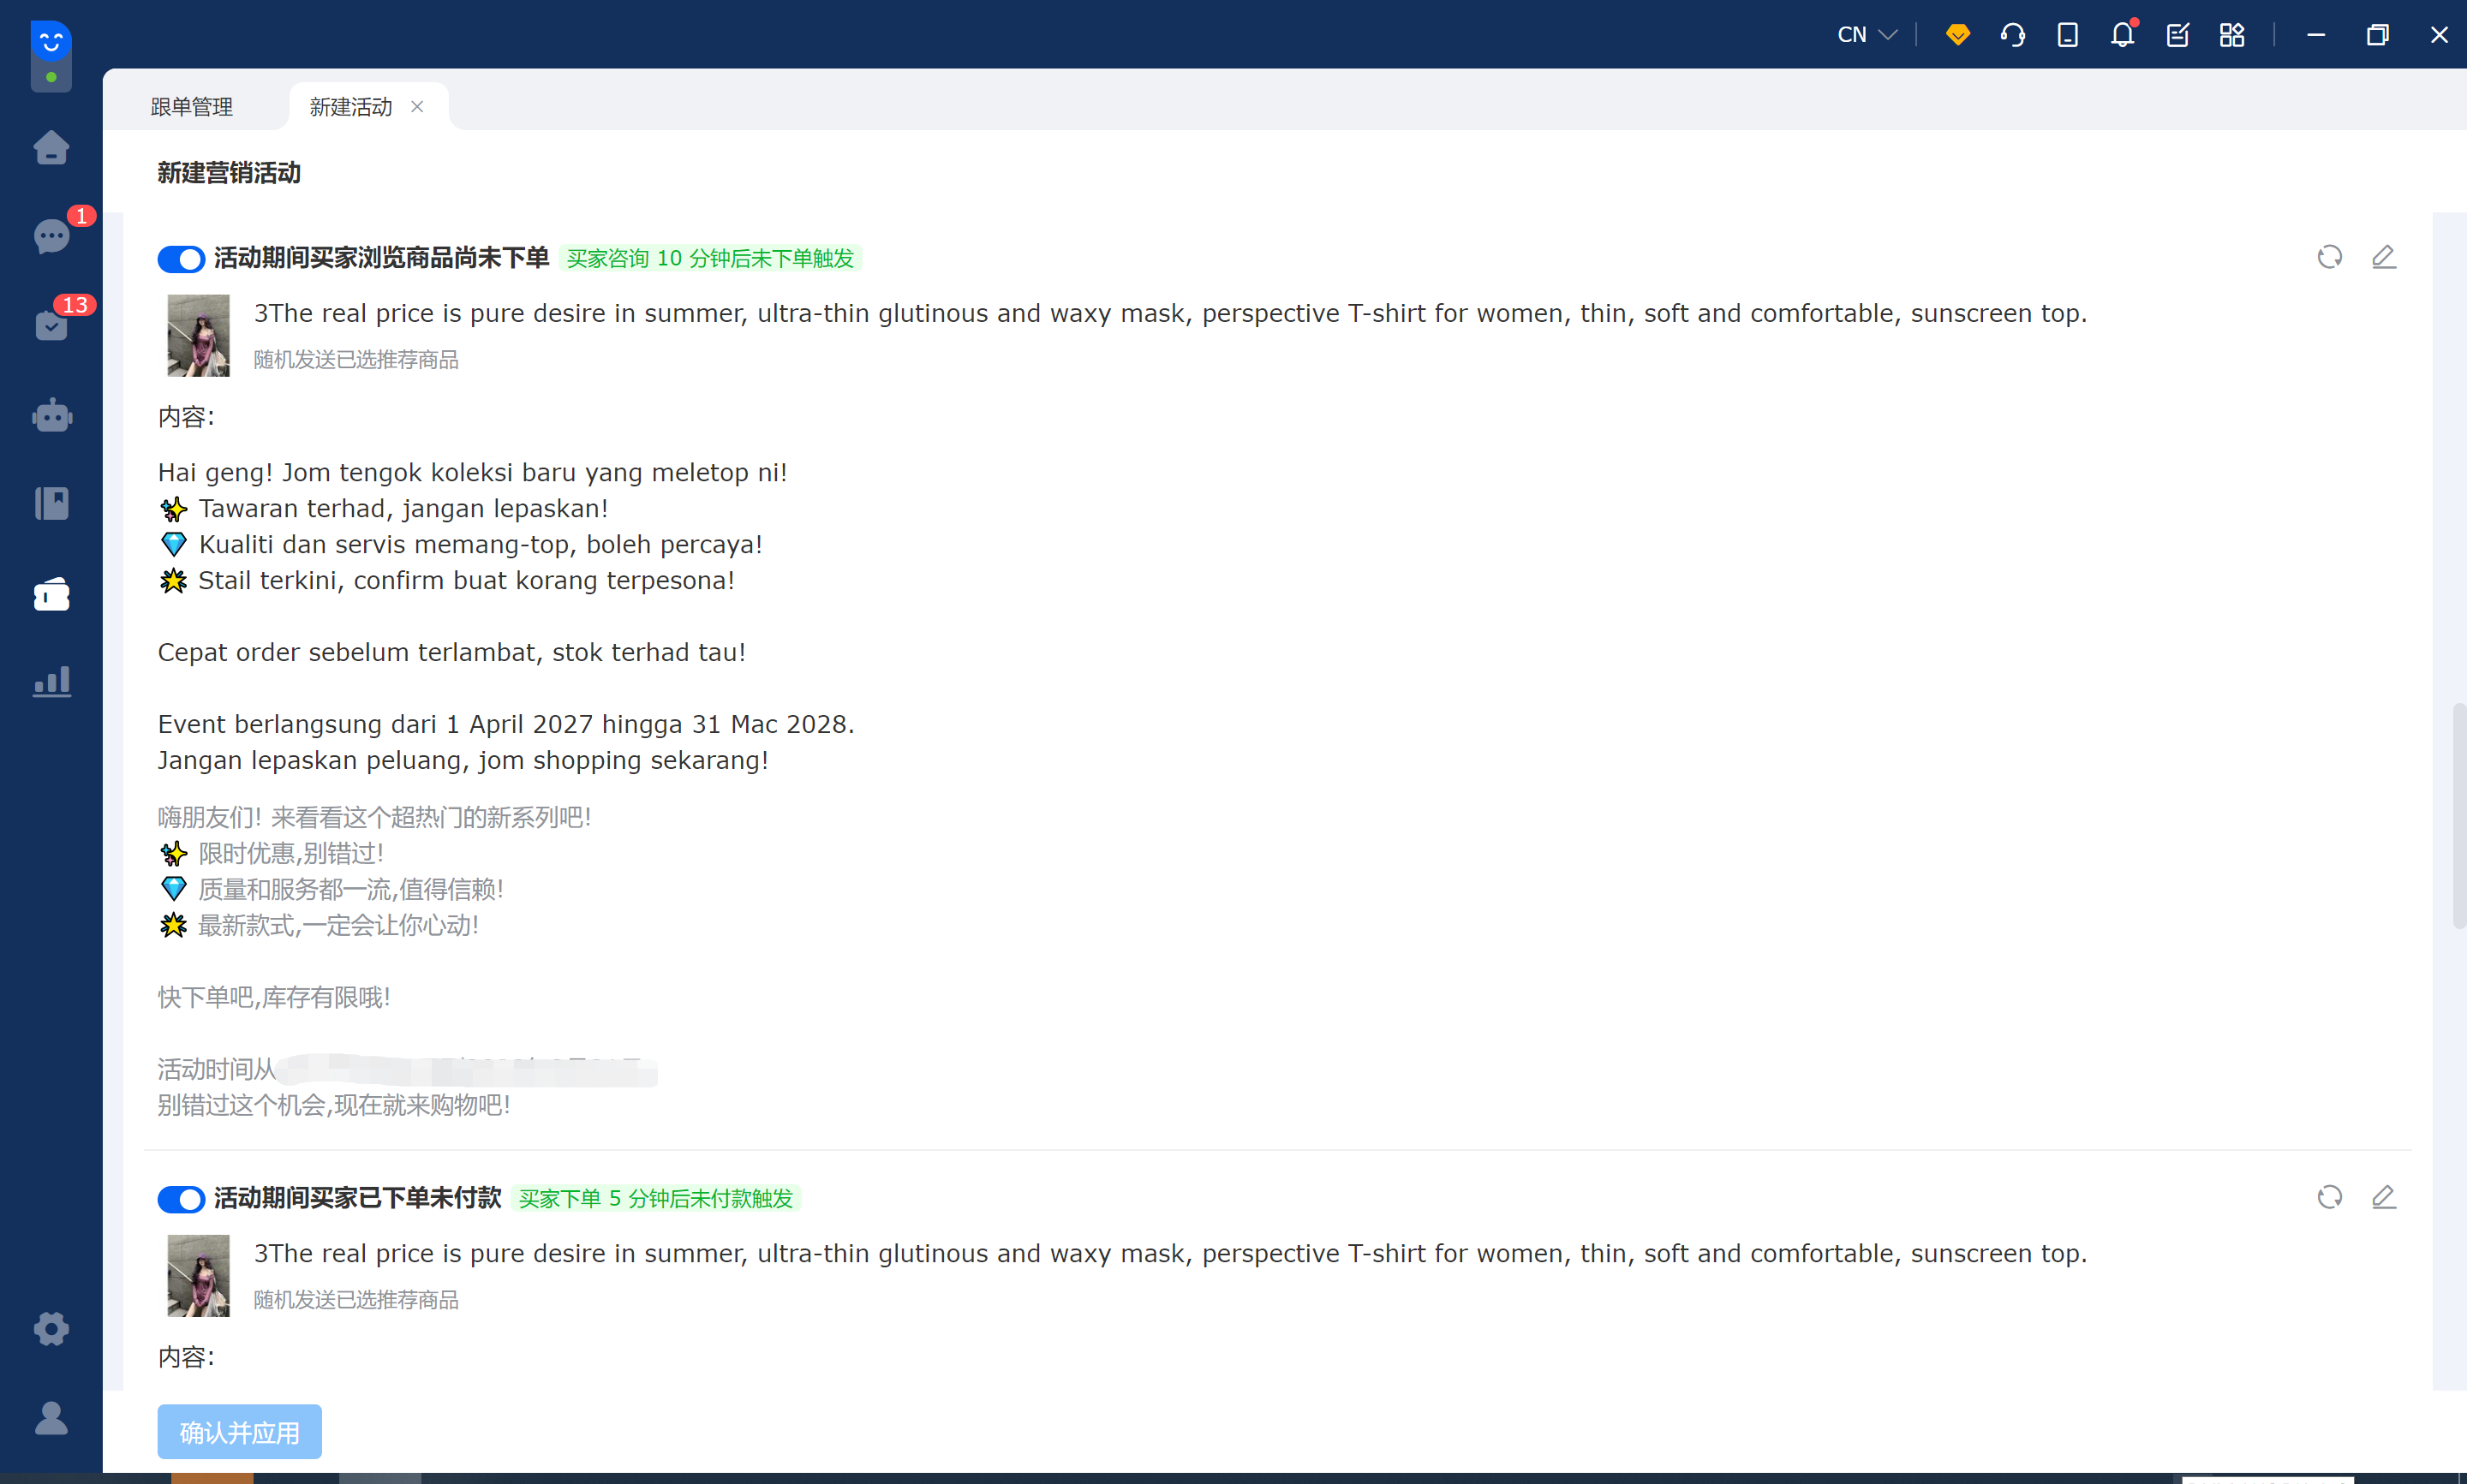Click 买家咨询 10 分钟后未下单触发 tag

pos(710,259)
